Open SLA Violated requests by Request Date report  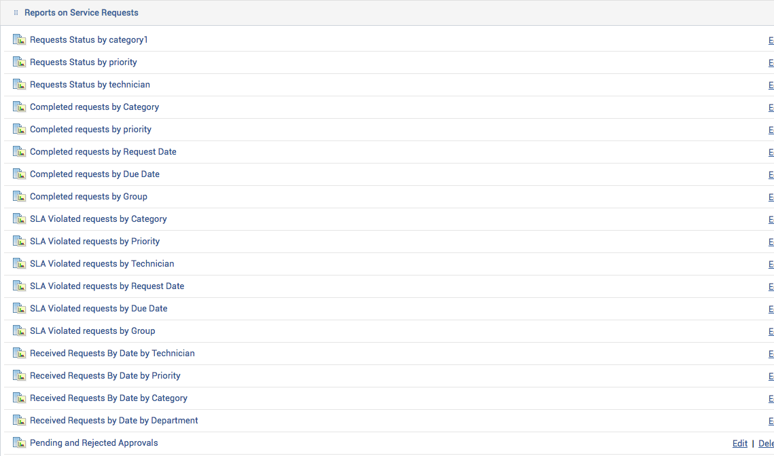tap(107, 286)
